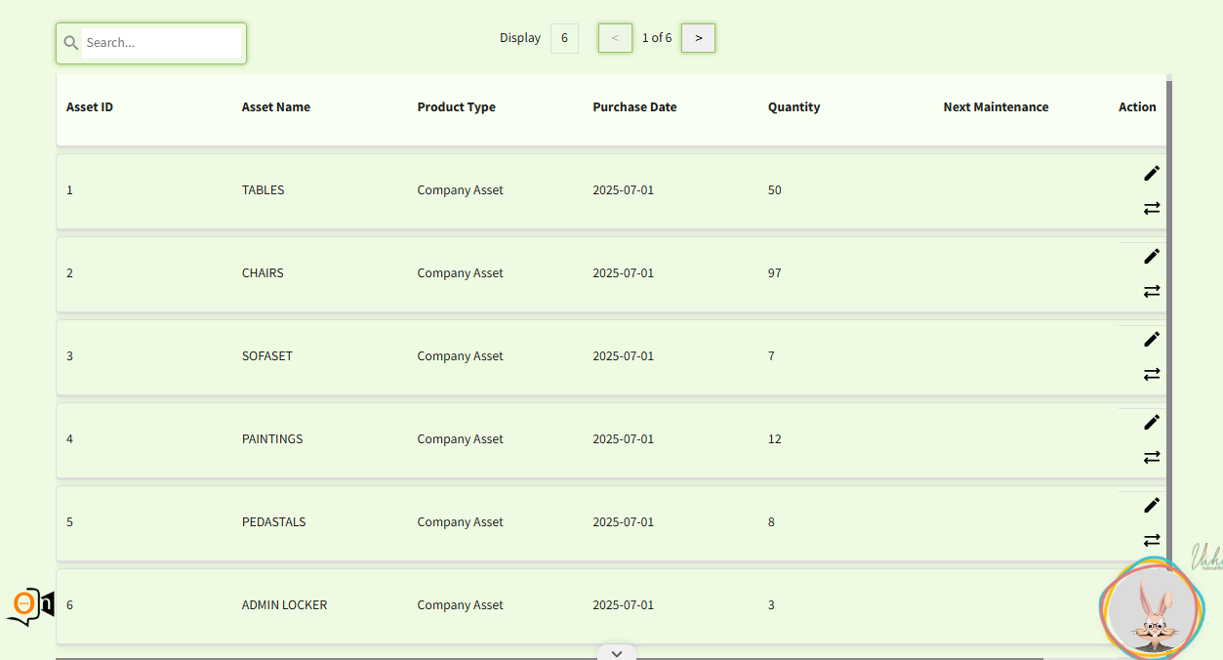1223x660 pixels.
Task: Transfer the CHAIRS asset using swap icon
Action: [1152, 291]
